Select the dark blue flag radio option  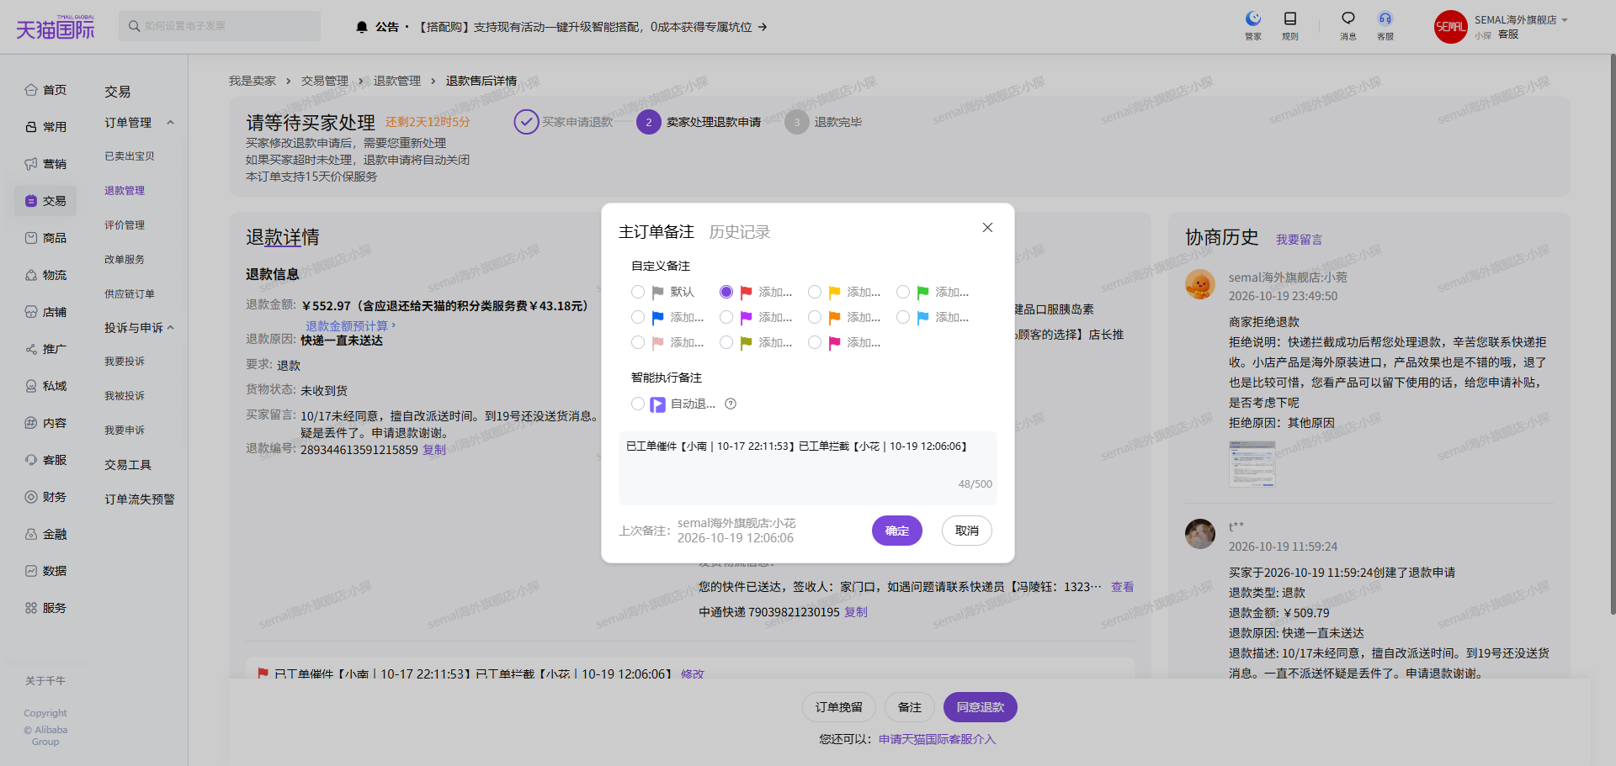click(x=638, y=317)
